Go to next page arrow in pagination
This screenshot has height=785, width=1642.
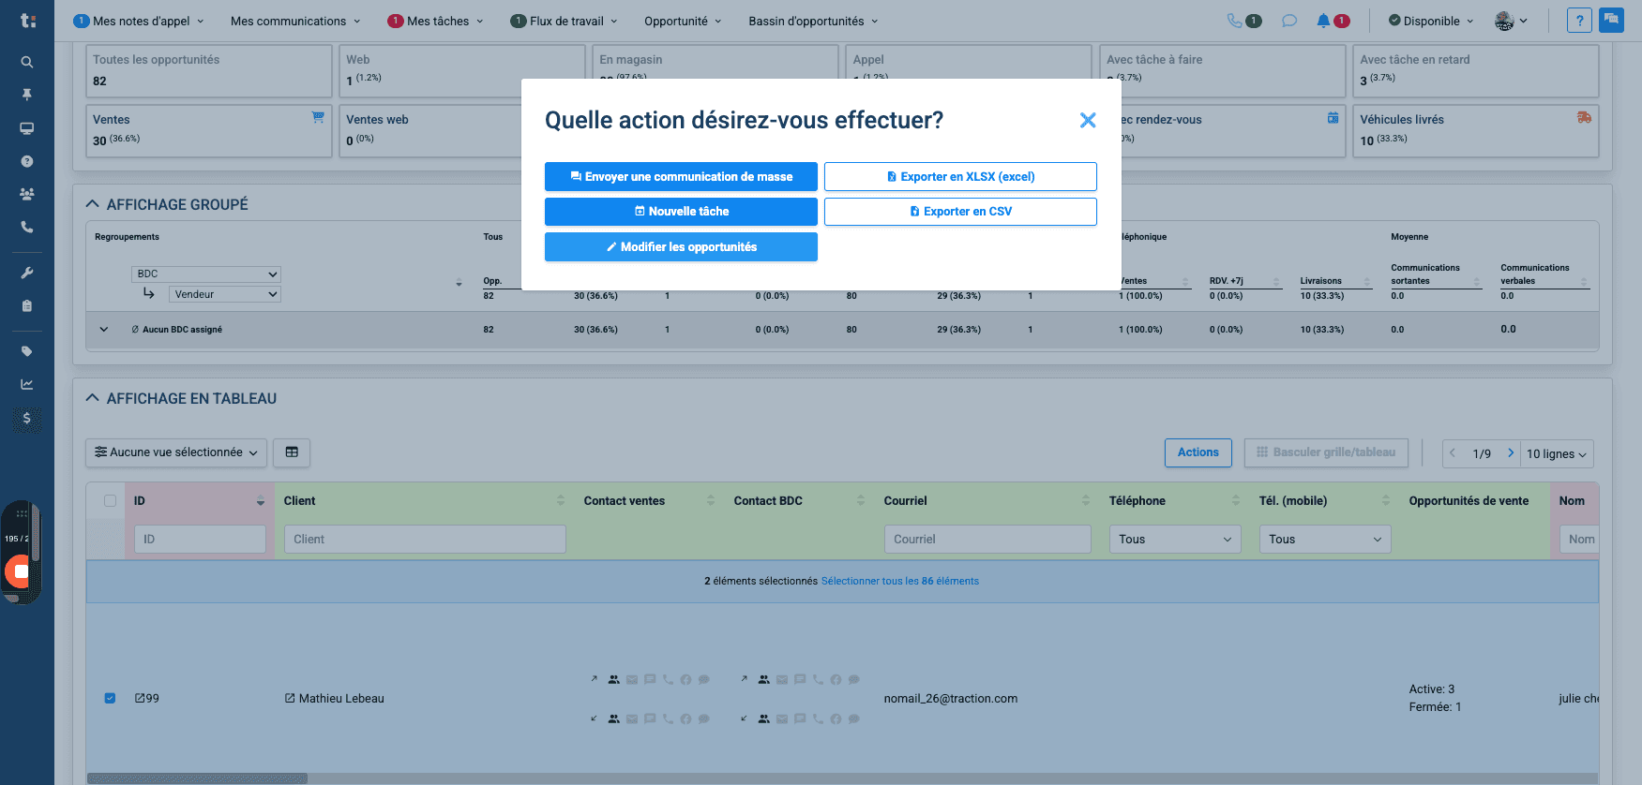1510,453
